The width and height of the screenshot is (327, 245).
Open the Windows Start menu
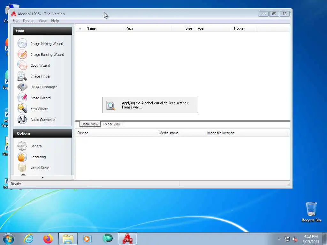coord(9,239)
